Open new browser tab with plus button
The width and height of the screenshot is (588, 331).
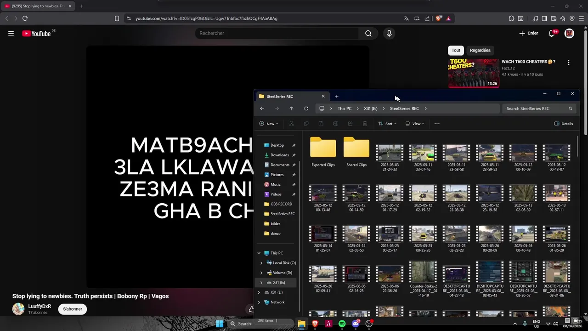click(x=81, y=6)
